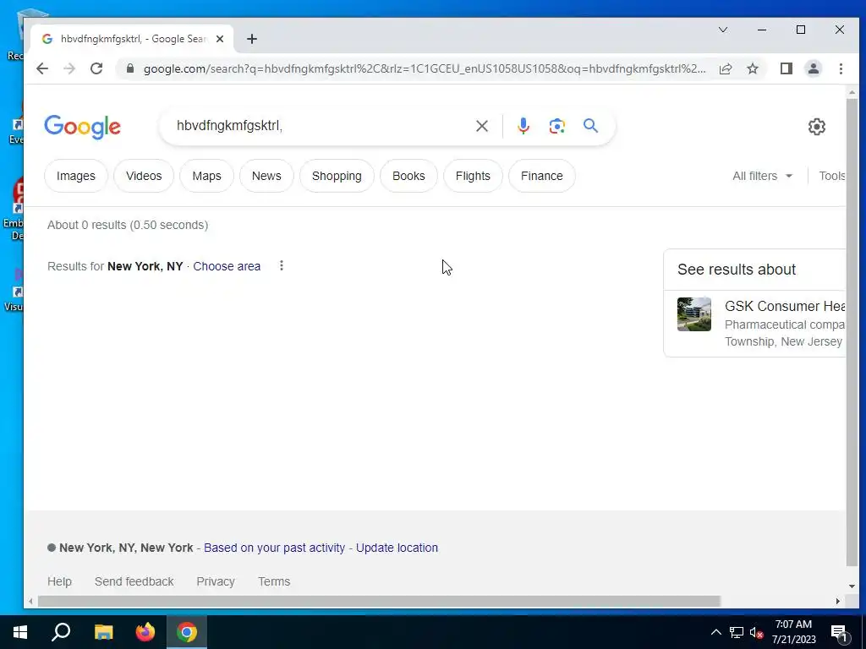Clear the search box with the X
Viewport: 866px width, 649px height.
[481, 126]
